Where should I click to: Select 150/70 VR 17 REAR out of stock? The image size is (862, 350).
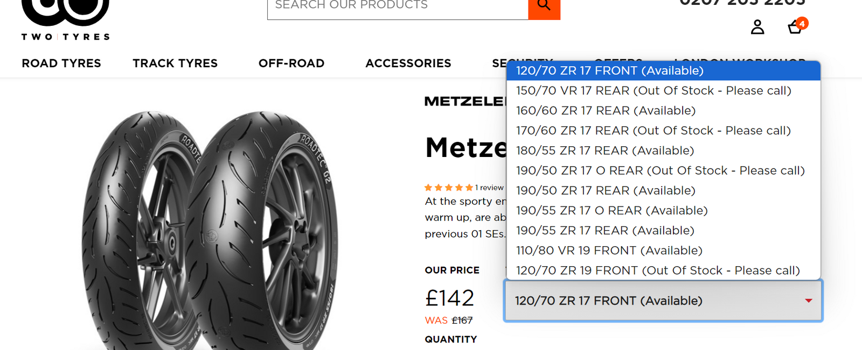click(x=653, y=91)
